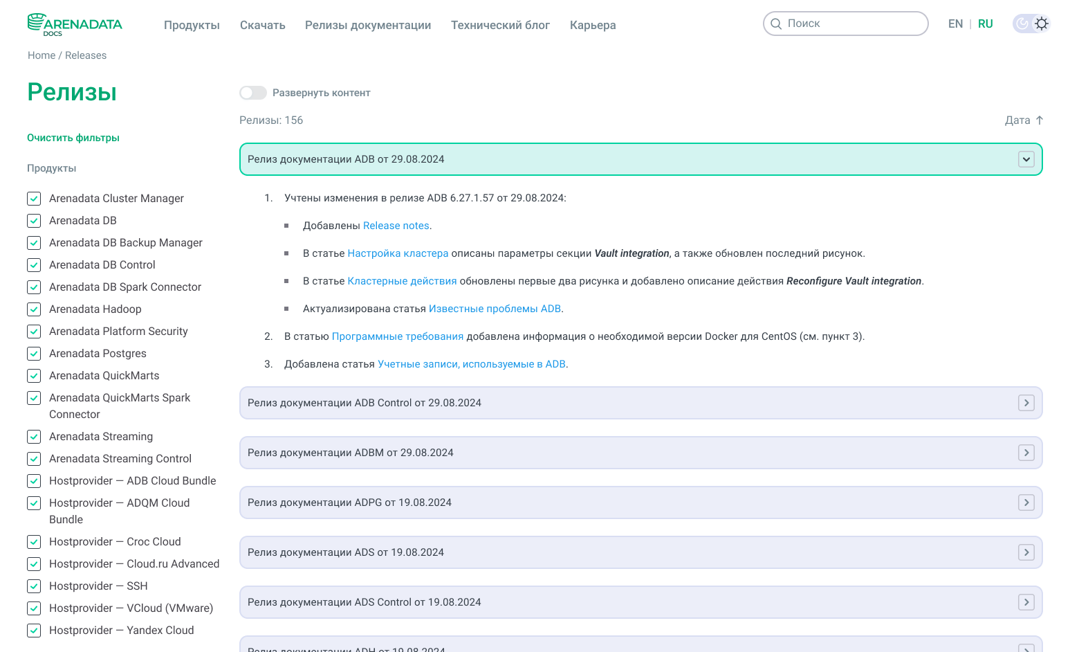Click the Releases breadcrumb

pyautogui.click(x=86, y=55)
